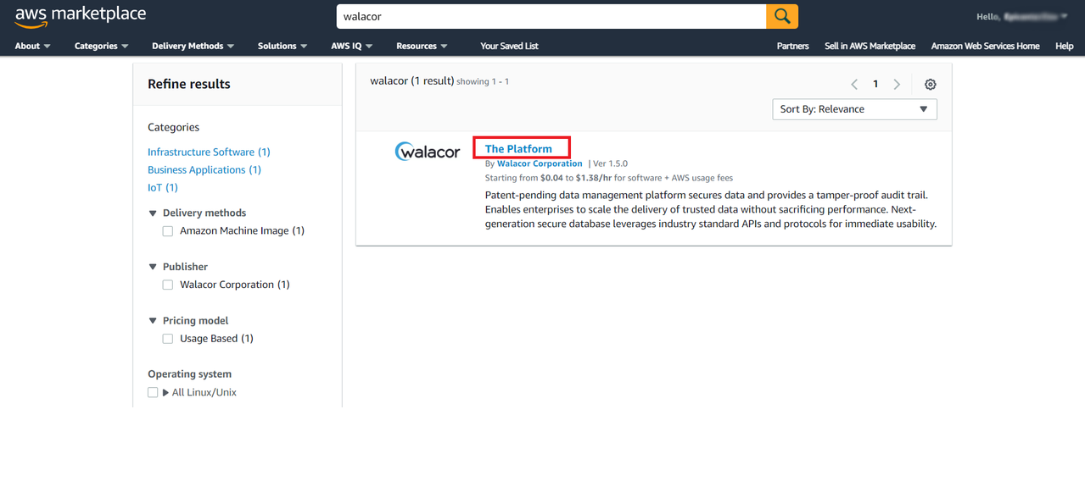Open results settings gear icon
The image size is (1085, 498).
point(931,85)
